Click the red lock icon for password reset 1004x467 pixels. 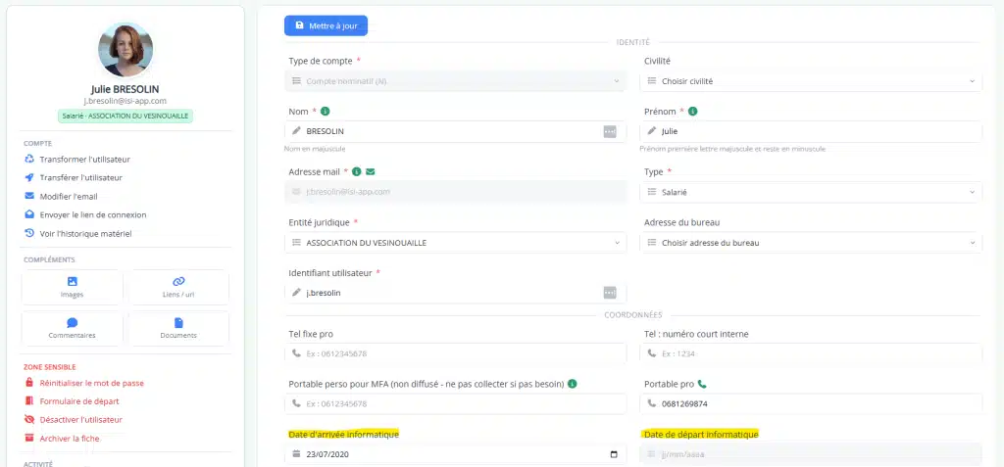pyautogui.click(x=28, y=383)
